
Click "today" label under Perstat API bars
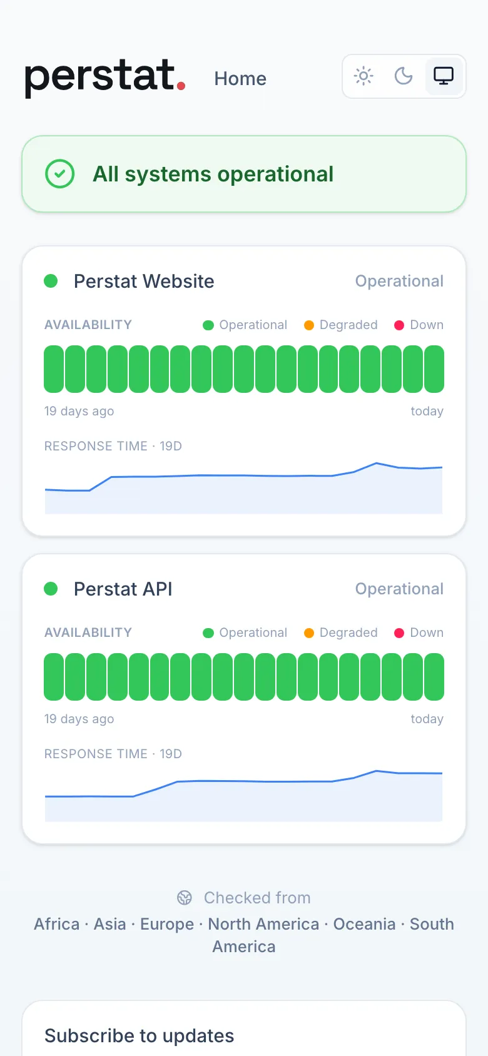coord(427,719)
